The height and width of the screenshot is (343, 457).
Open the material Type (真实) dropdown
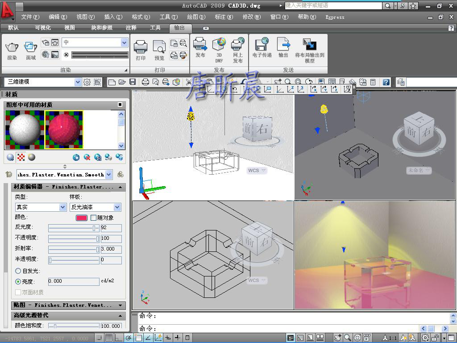(x=62, y=207)
